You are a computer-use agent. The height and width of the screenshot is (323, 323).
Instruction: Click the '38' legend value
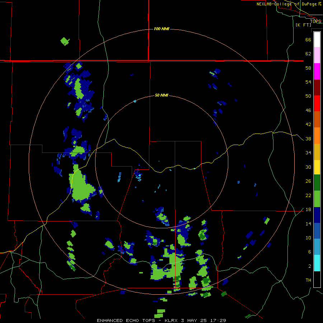pyautogui.click(x=308, y=139)
